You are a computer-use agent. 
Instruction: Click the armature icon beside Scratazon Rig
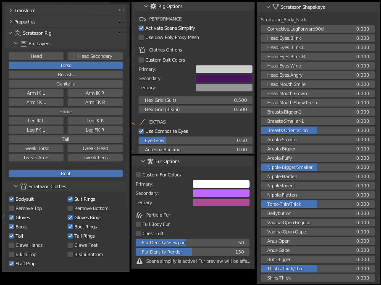click(x=18, y=33)
